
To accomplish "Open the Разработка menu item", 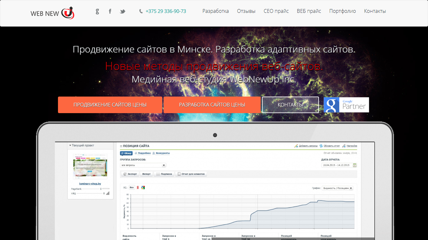I will pyautogui.click(x=216, y=11).
